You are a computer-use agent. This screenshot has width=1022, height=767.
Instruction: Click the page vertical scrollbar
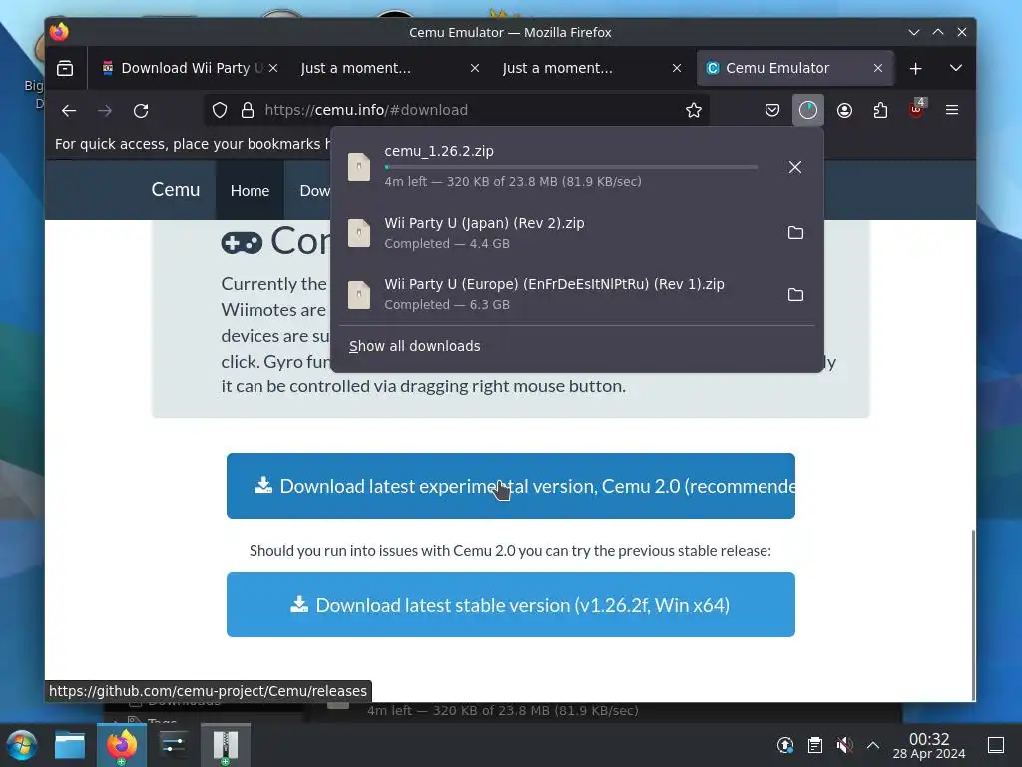coord(972,613)
